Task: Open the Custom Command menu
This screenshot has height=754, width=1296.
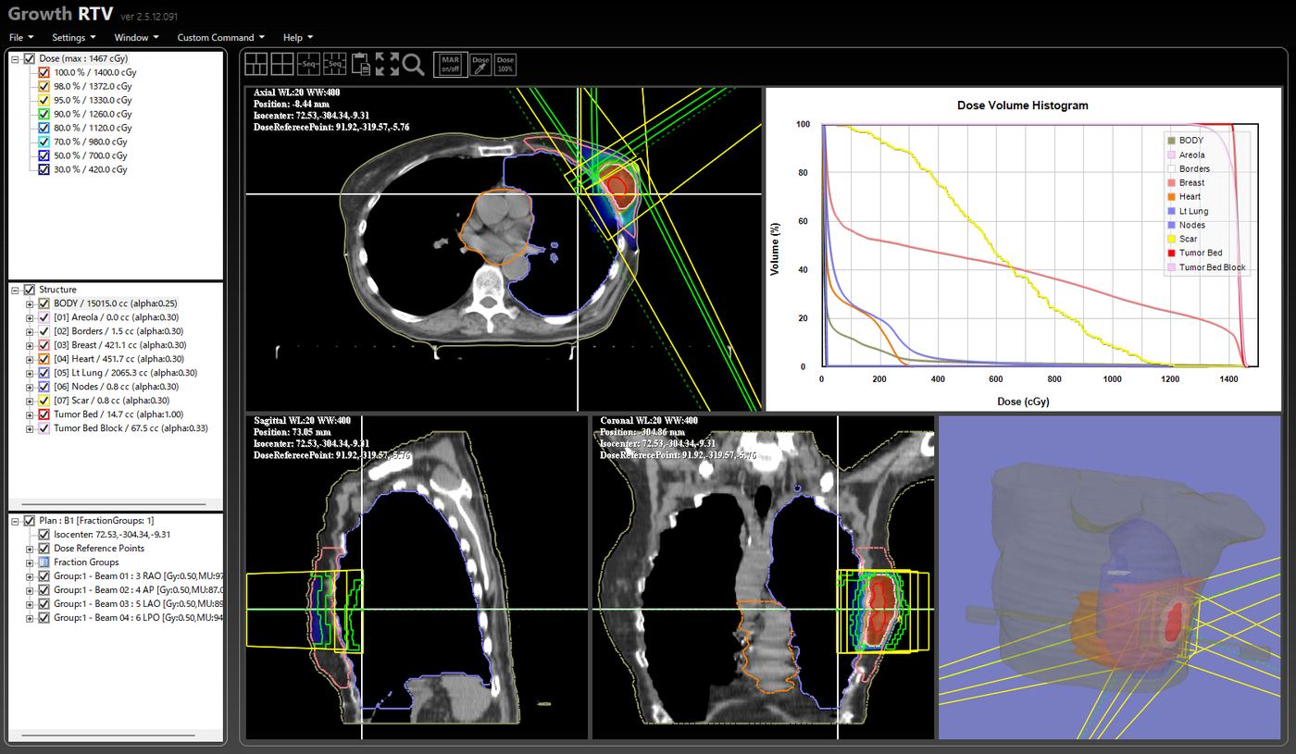Action: (x=220, y=37)
